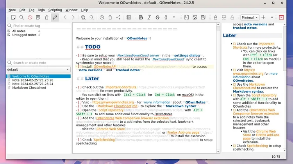Open the Window menu

click(x=71, y=10)
